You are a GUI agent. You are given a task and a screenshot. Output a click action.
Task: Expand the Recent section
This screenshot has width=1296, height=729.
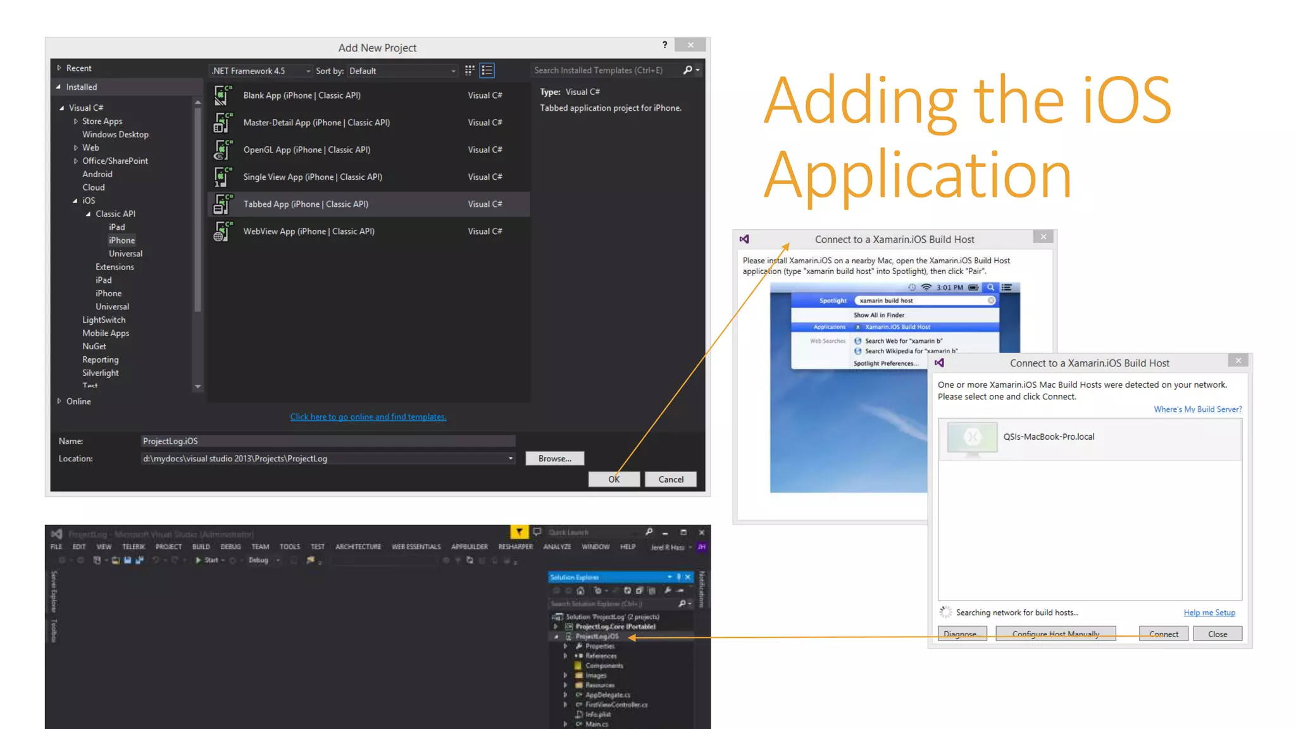tap(59, 68)
